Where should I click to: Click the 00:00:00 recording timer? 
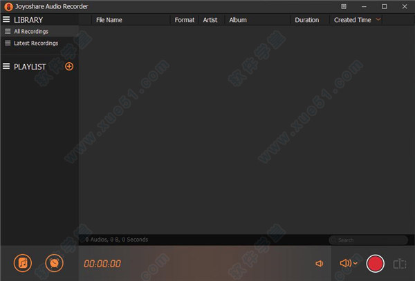pyautogui.click(x=102, y=264)
